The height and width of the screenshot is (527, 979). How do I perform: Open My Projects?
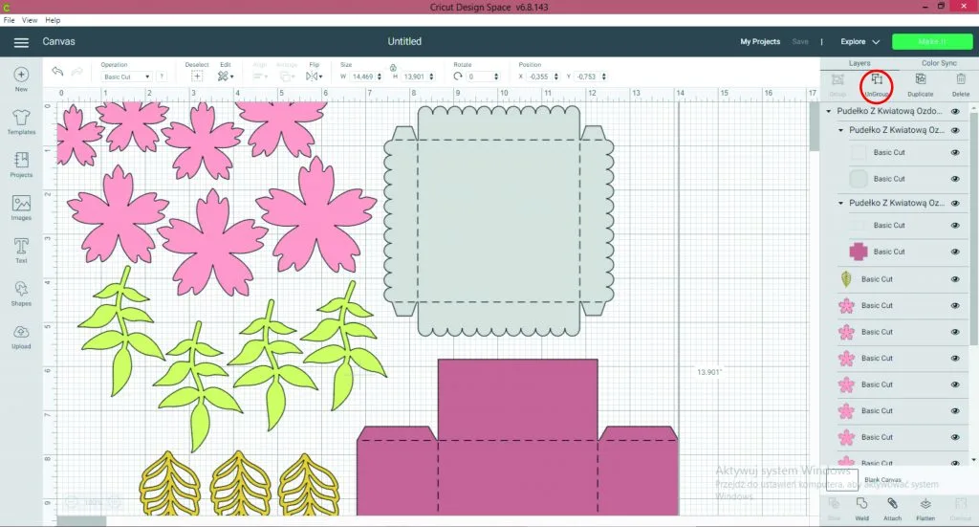pos(760,42)
